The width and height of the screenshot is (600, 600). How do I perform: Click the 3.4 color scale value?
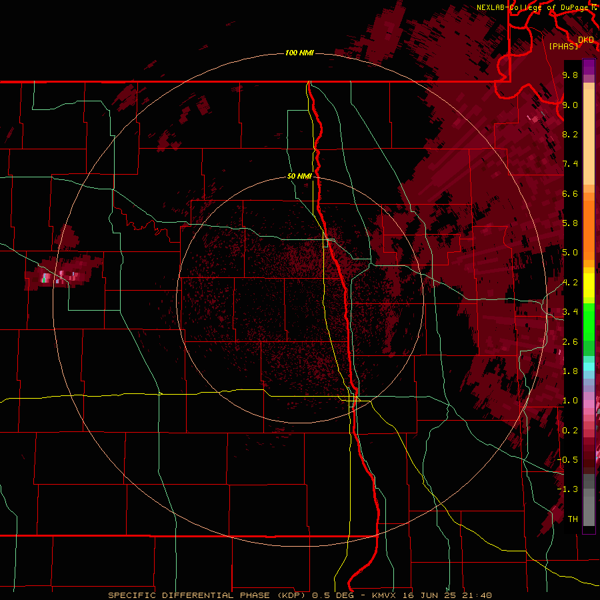pos(570,312)
